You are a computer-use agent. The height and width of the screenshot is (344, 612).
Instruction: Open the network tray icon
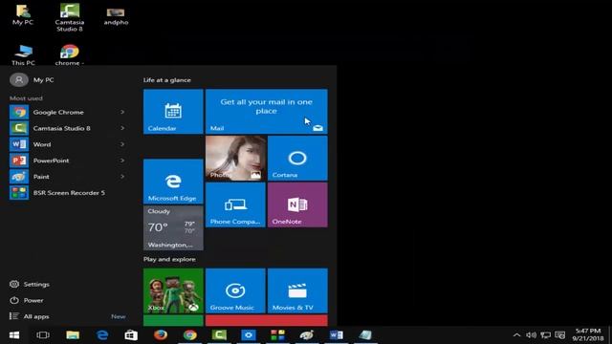coord(546,335)
